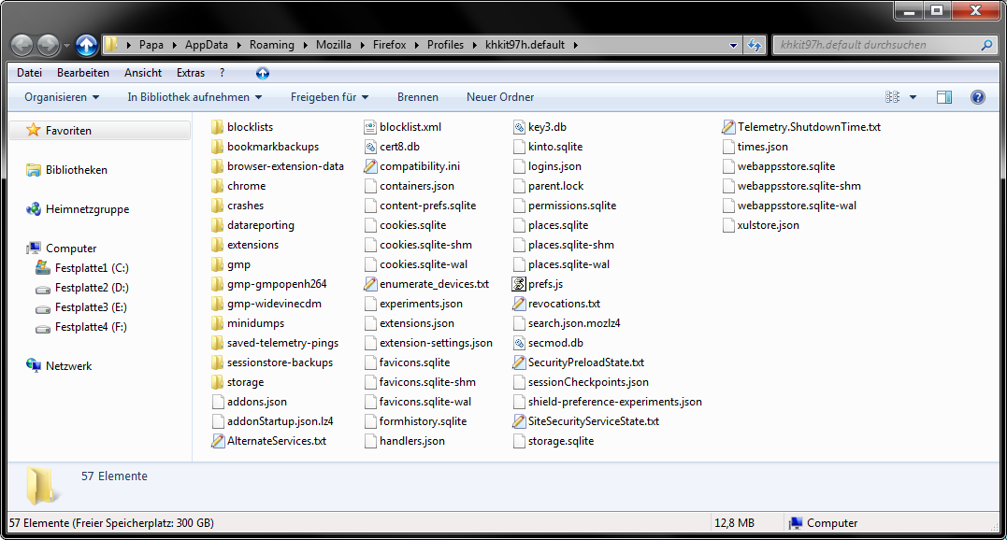The height and width of the screenshot is (540, 1007).
Task: Select the Festplatte1 (C:) drive icon
Action: click(x=43, y=267)
